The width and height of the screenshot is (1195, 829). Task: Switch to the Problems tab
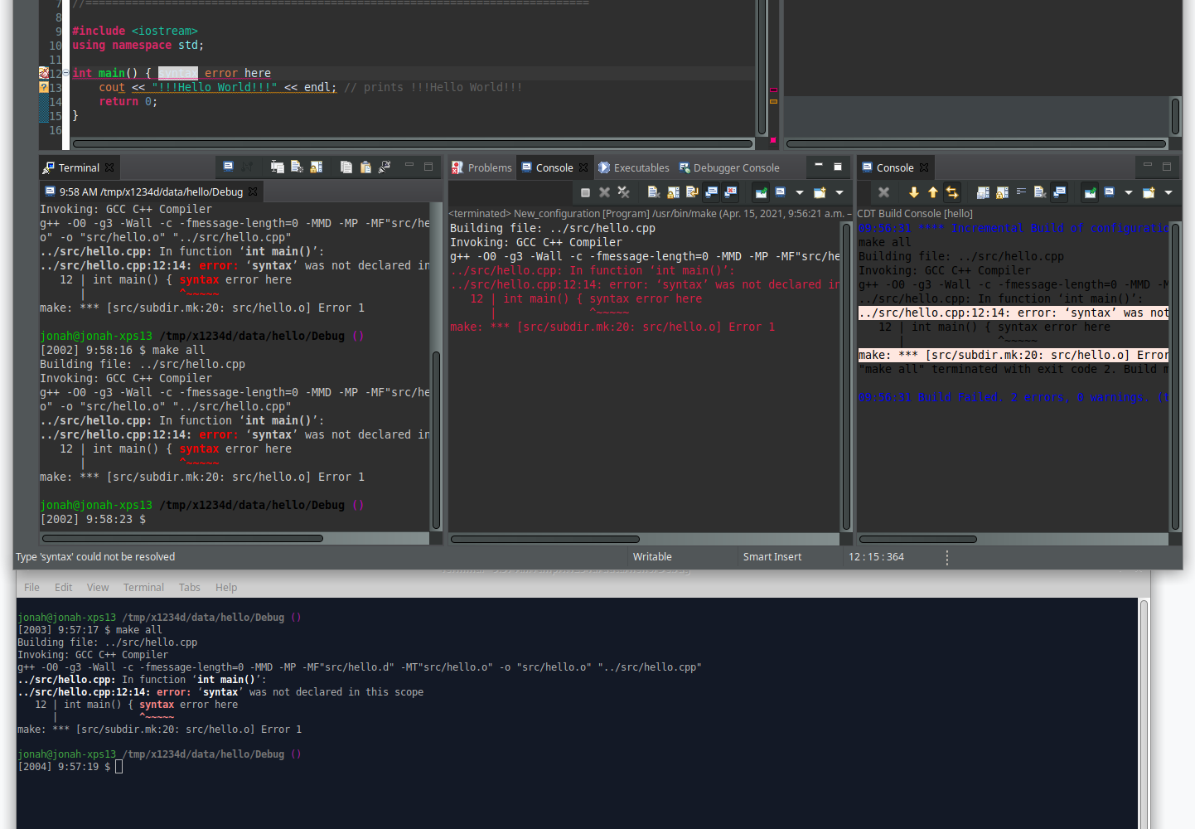pos(481,167)
